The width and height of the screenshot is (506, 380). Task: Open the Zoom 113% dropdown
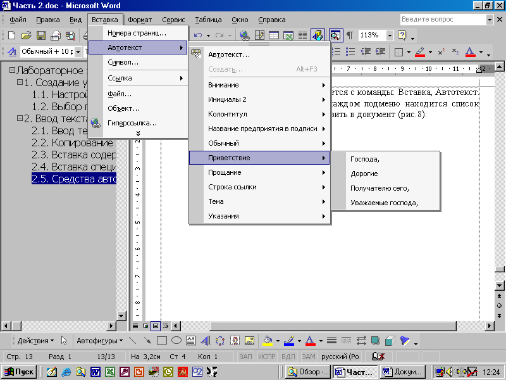pyautogui.click(x=390, y=35)
